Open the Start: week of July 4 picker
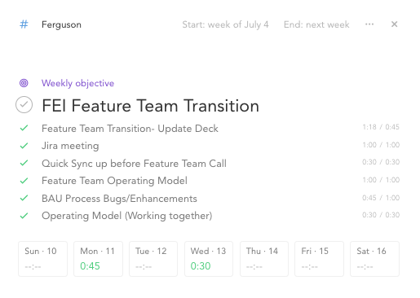The height and width of the screenshot is (298, 420). [225, 24]
